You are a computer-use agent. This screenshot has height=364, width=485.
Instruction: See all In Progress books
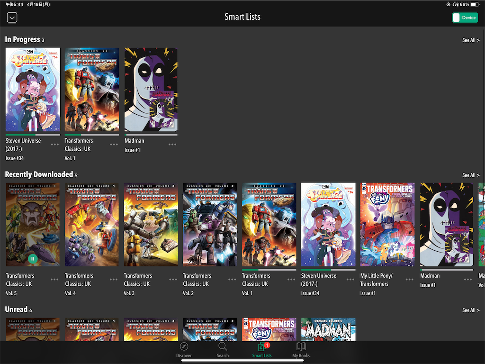point(471,40)
